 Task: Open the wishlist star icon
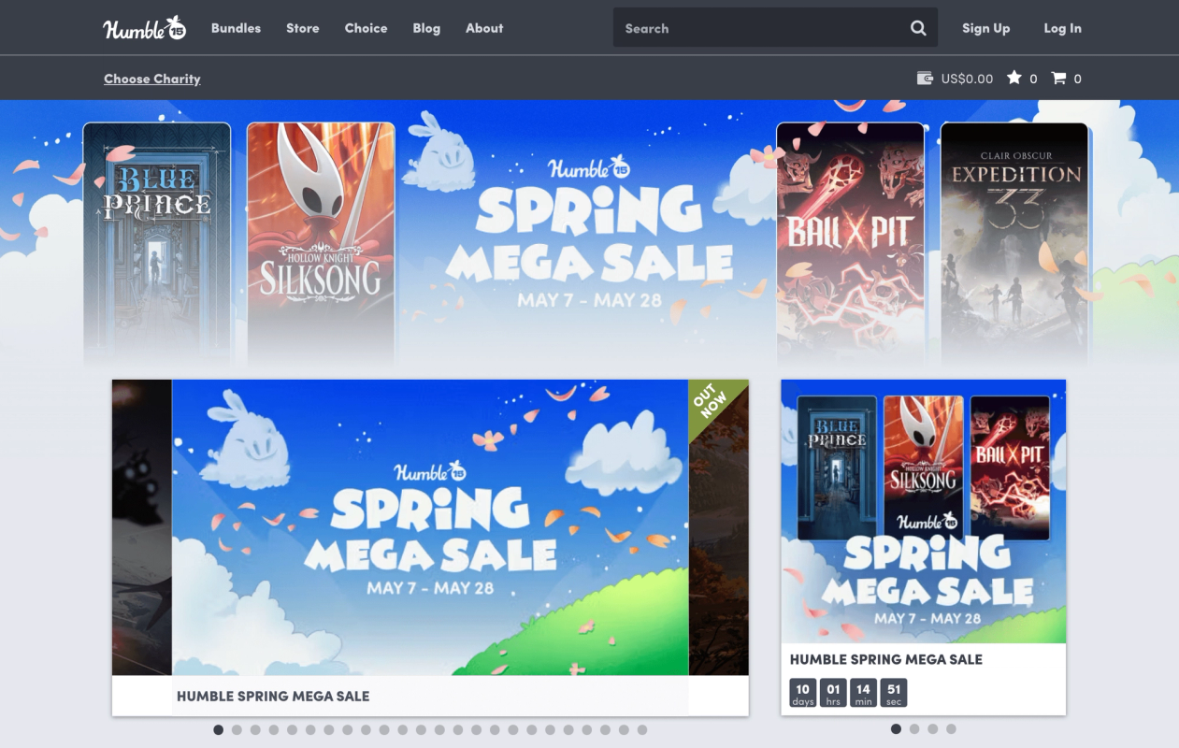coord(1014,79)
